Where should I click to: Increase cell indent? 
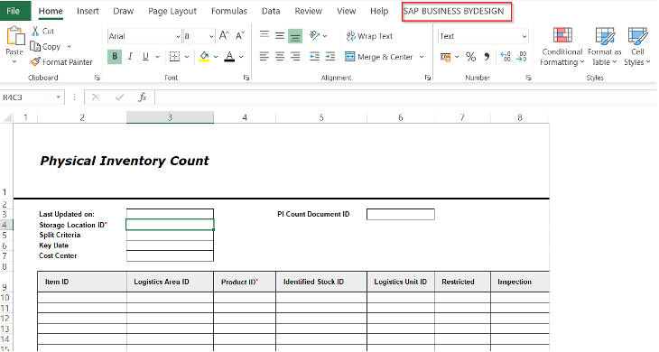[x=330, y=56]
